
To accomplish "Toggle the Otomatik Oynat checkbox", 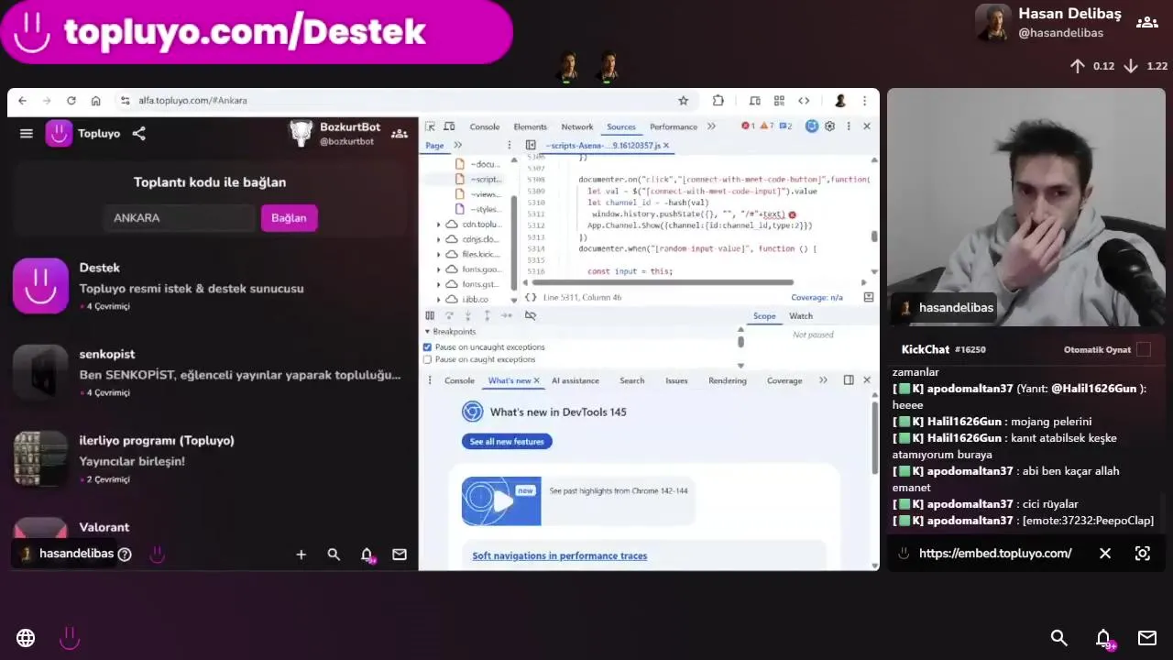I will coord(1144,349).
